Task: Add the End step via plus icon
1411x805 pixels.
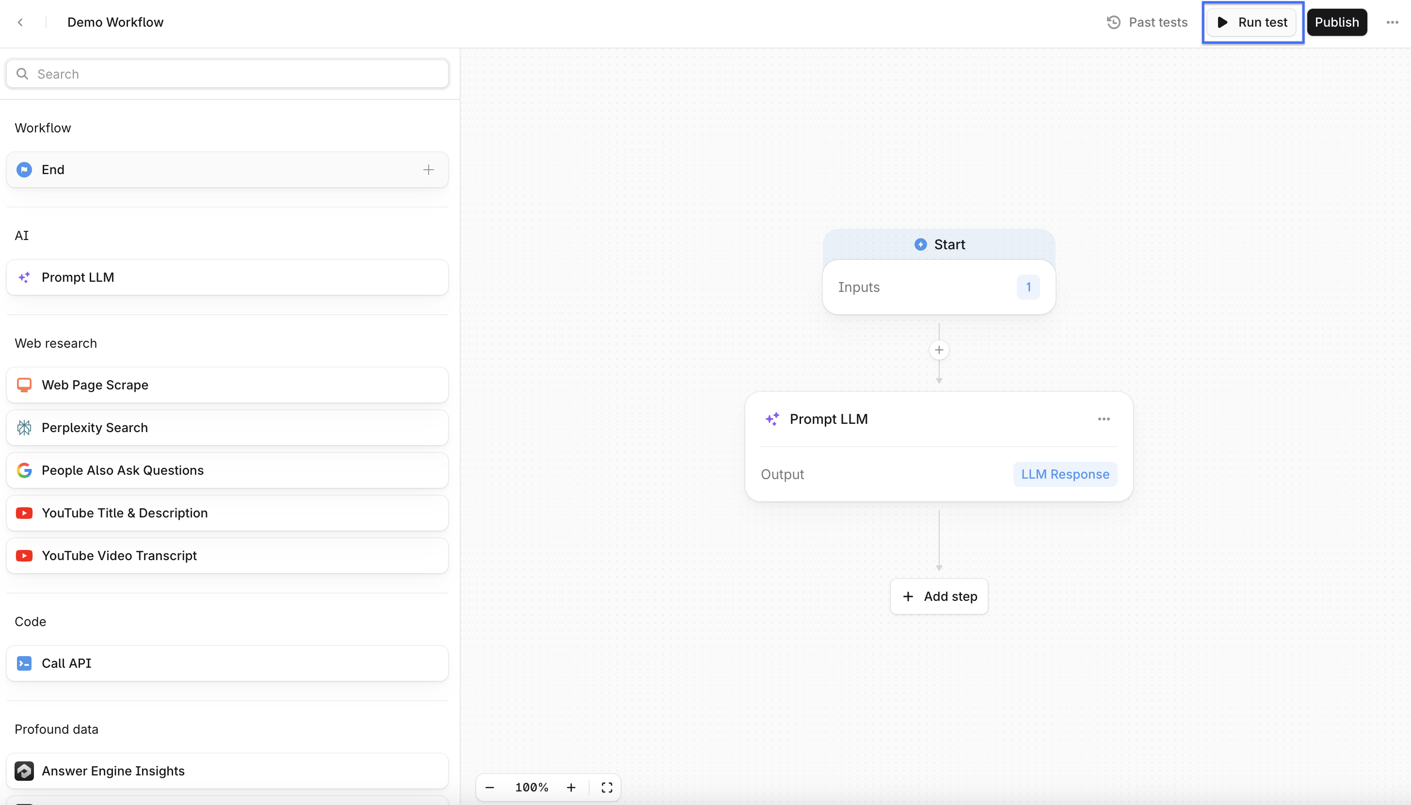Action: click(x=428, y=170)
